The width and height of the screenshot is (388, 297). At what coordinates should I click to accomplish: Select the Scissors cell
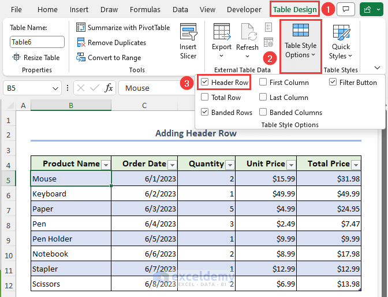pos(71,284)
